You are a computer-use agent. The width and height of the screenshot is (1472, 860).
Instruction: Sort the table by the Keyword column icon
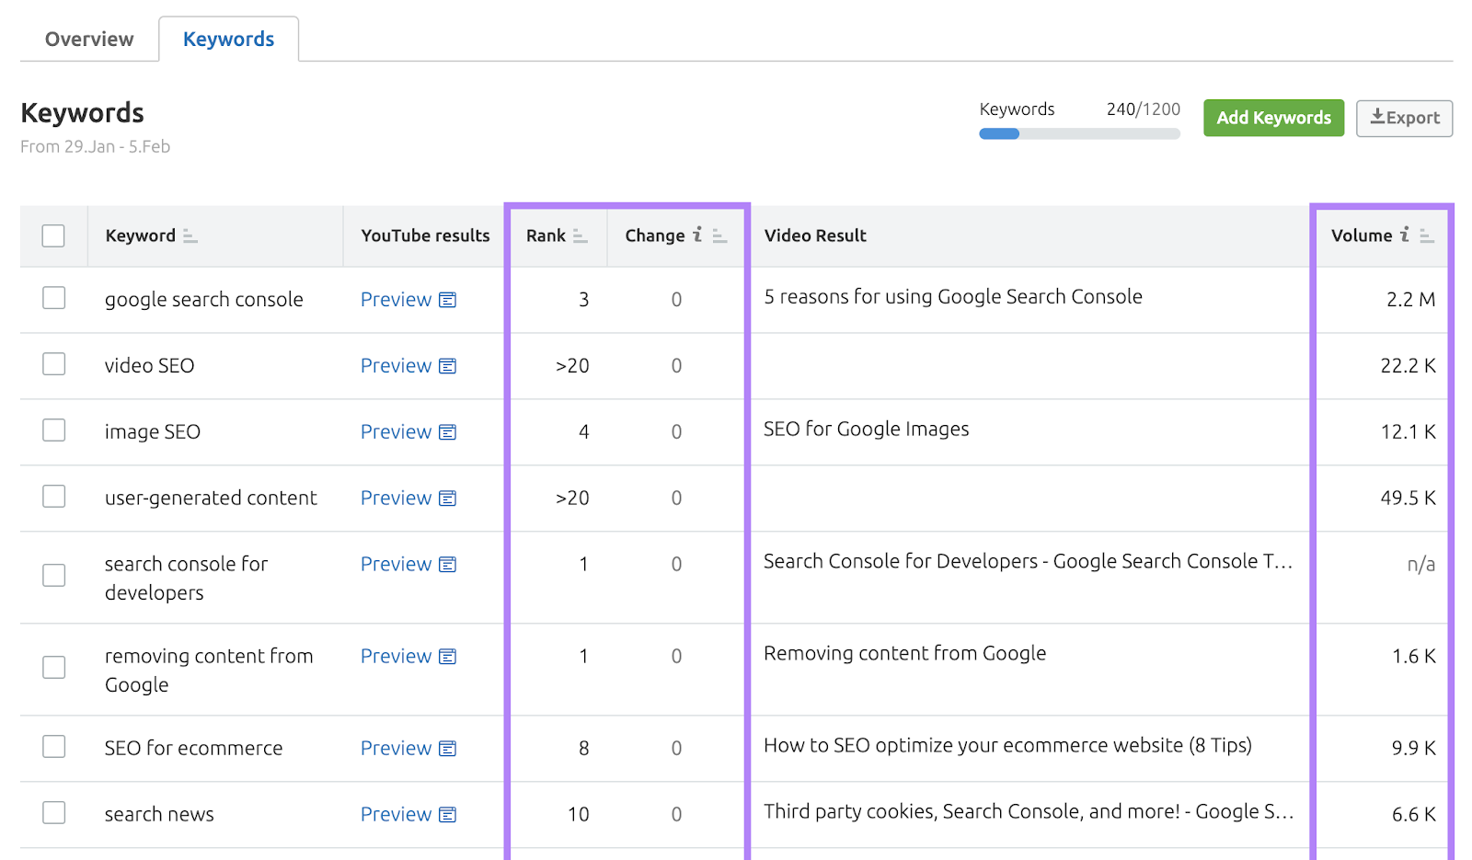coord(190,236)
